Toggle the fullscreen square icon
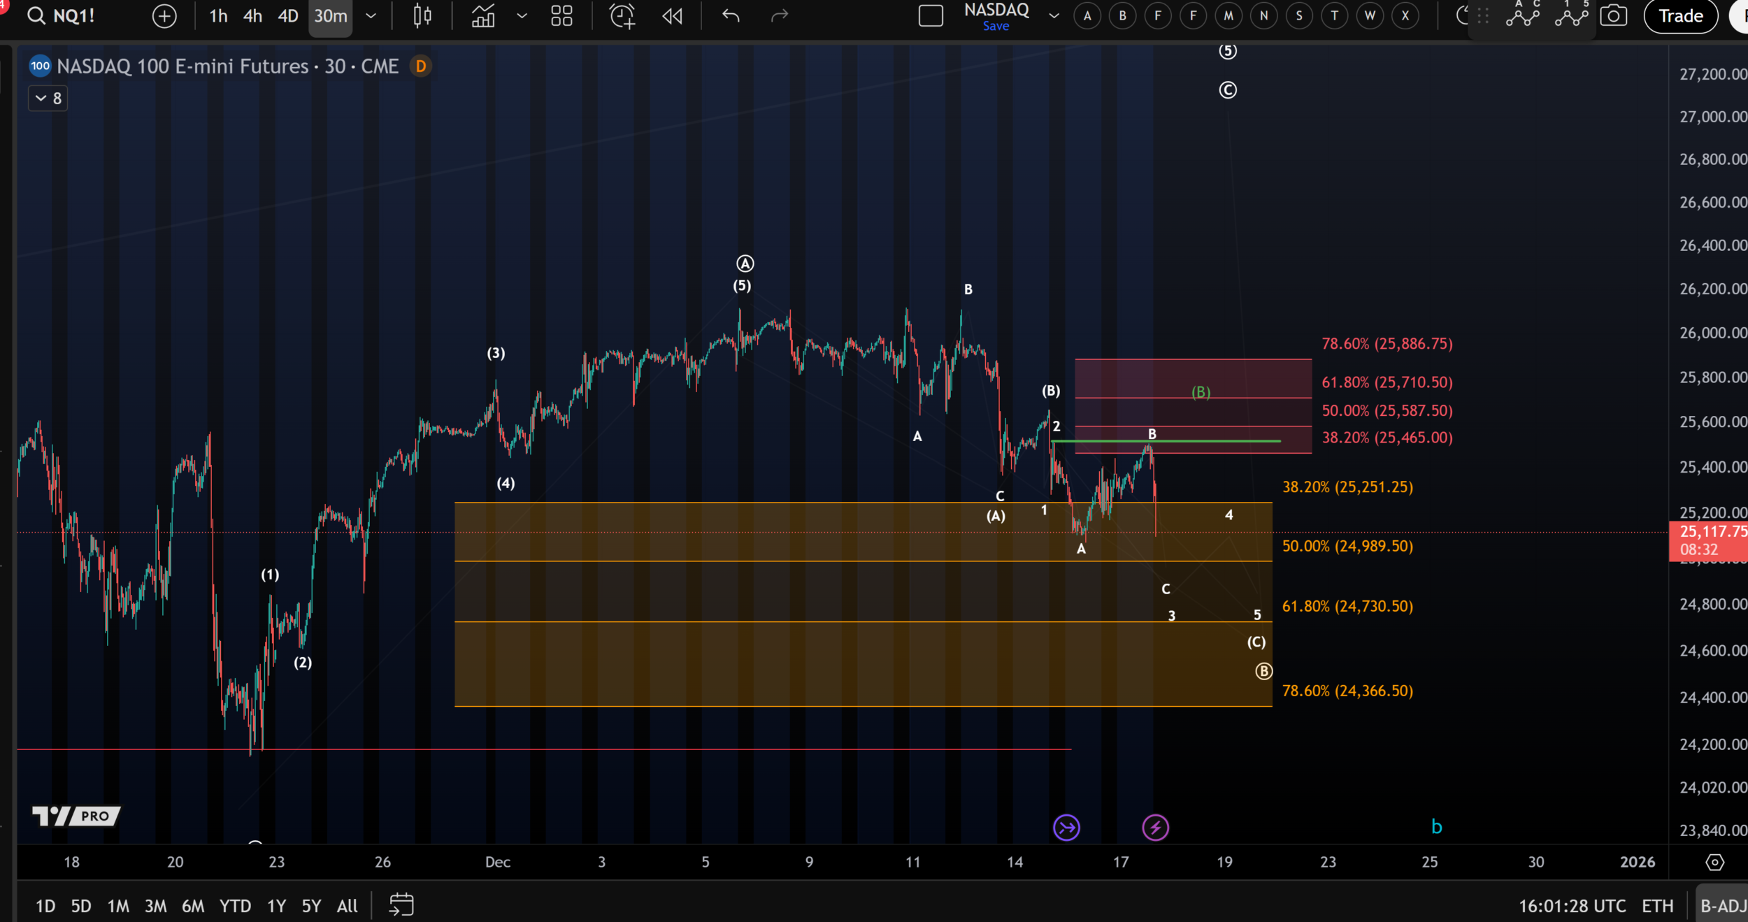This screenshot has height=922, width=1748. (x=931, y=15)
